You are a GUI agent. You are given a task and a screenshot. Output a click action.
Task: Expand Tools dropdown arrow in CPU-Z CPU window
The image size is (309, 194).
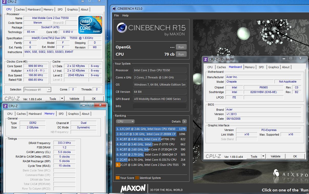[62, 99]
